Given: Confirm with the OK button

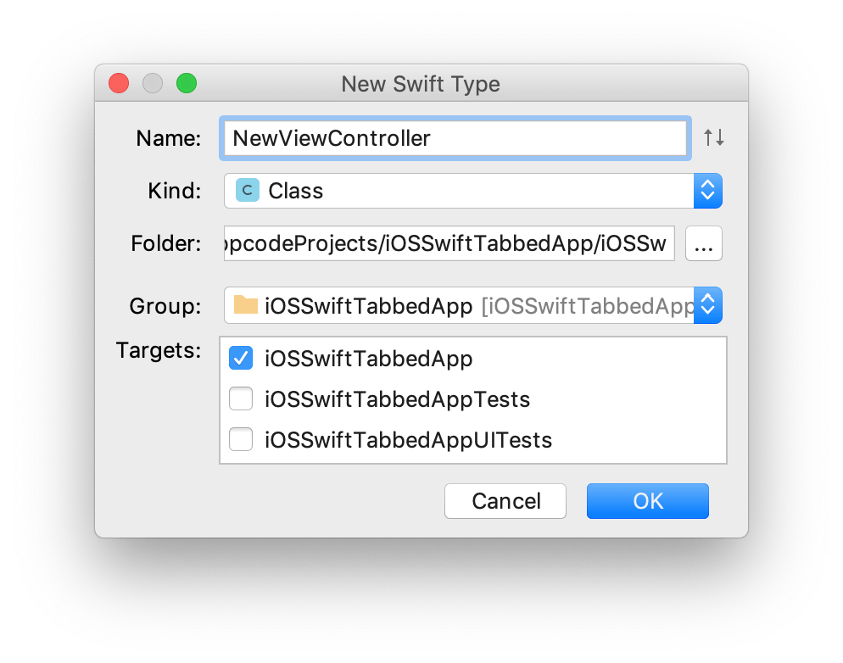Looking at the screenshot, I should [647, 501].
